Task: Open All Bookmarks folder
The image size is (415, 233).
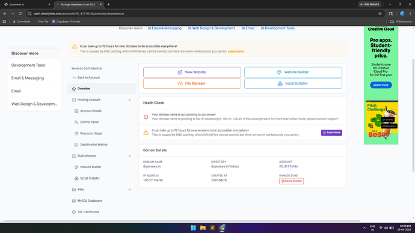Action: point(401,22)
